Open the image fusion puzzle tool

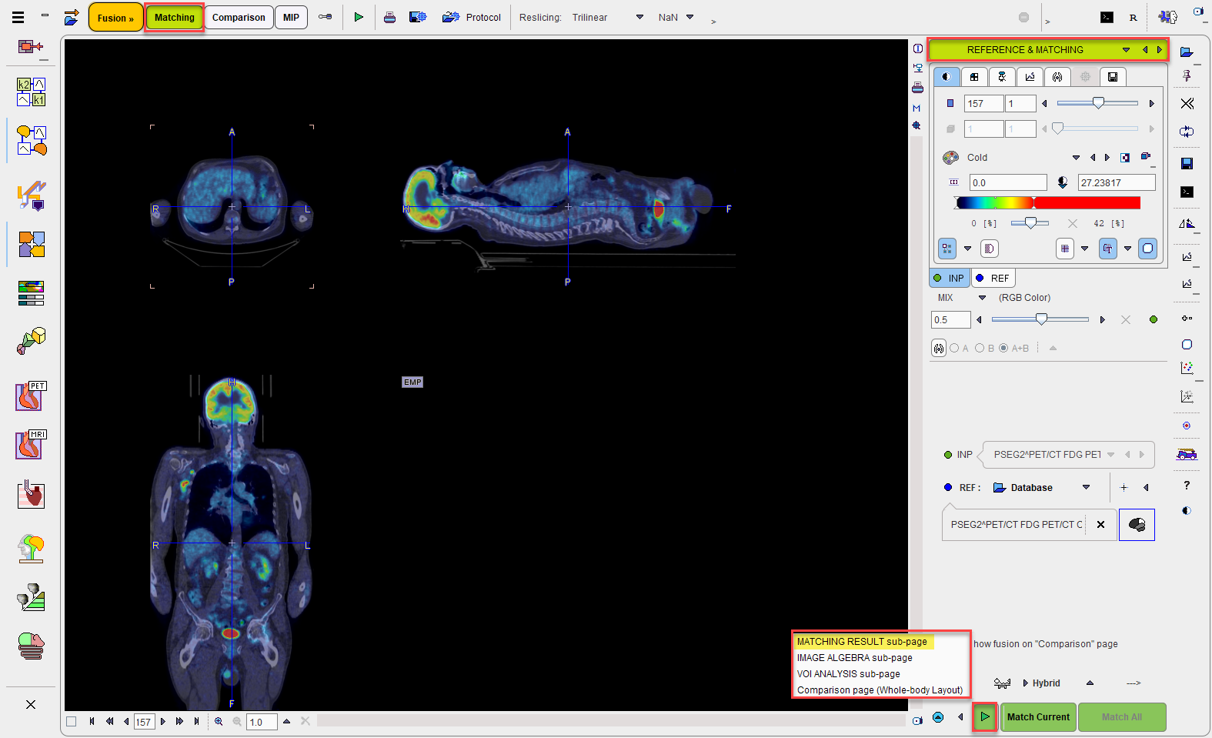[32, 245]
